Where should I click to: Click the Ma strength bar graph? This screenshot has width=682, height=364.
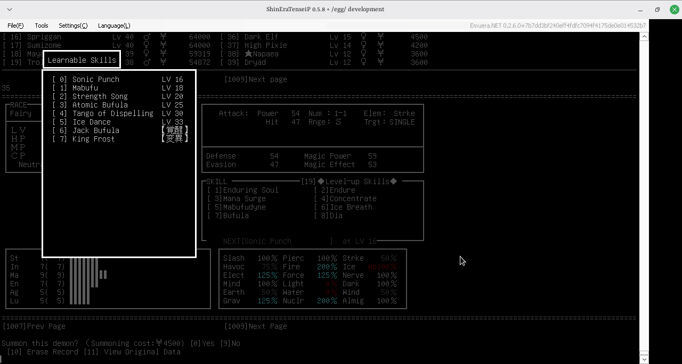88,275
